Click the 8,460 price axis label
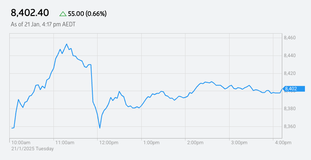This screenshot has height=160, width=311. pos(290,38)
